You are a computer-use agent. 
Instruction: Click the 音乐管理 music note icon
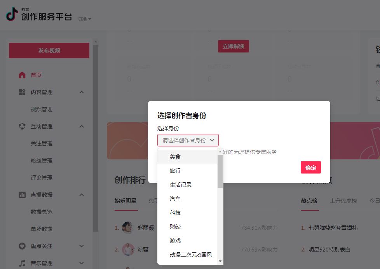23,263
